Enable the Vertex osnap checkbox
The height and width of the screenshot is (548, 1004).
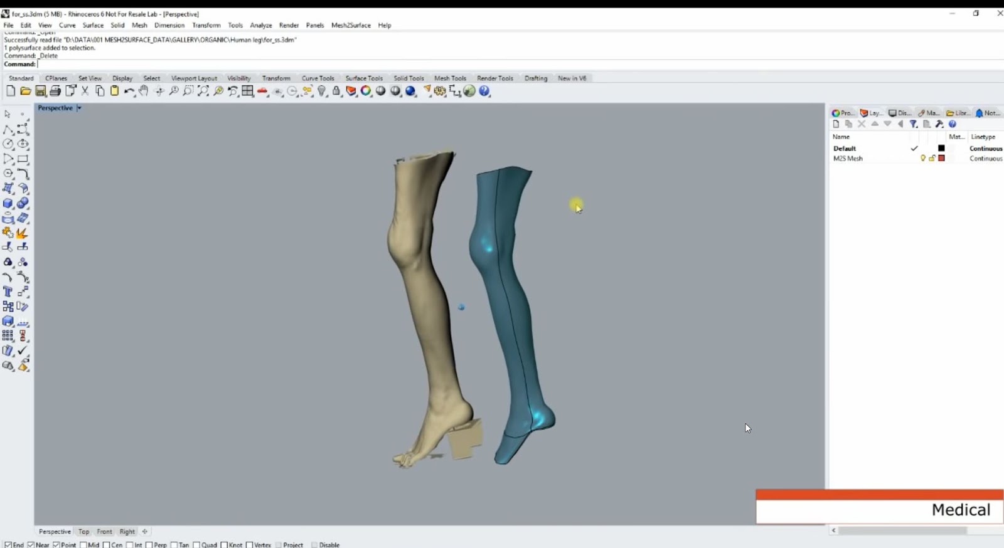(249, 545)
